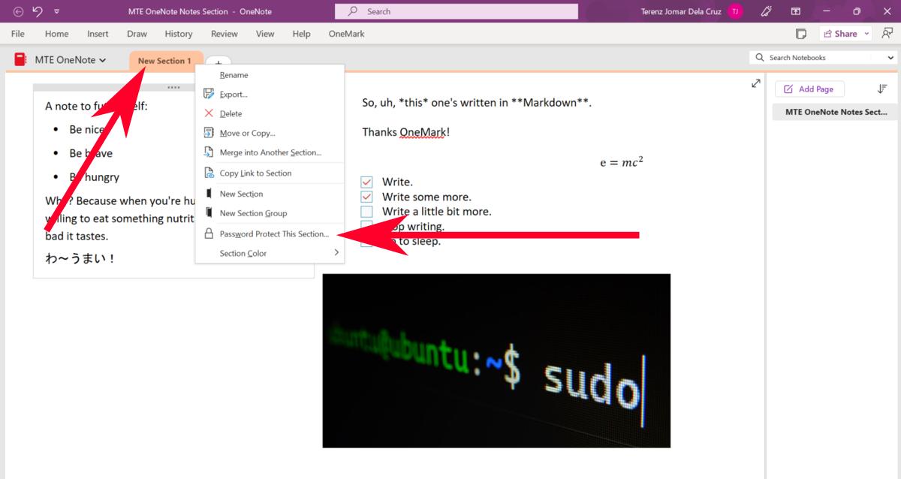Click the Meet Now people icon top right
The height and width of the screenshot is (479, 901).
(887, 33)
